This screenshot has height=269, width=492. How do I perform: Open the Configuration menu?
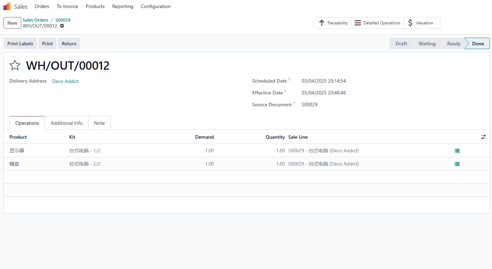click(x=156, y=6)
